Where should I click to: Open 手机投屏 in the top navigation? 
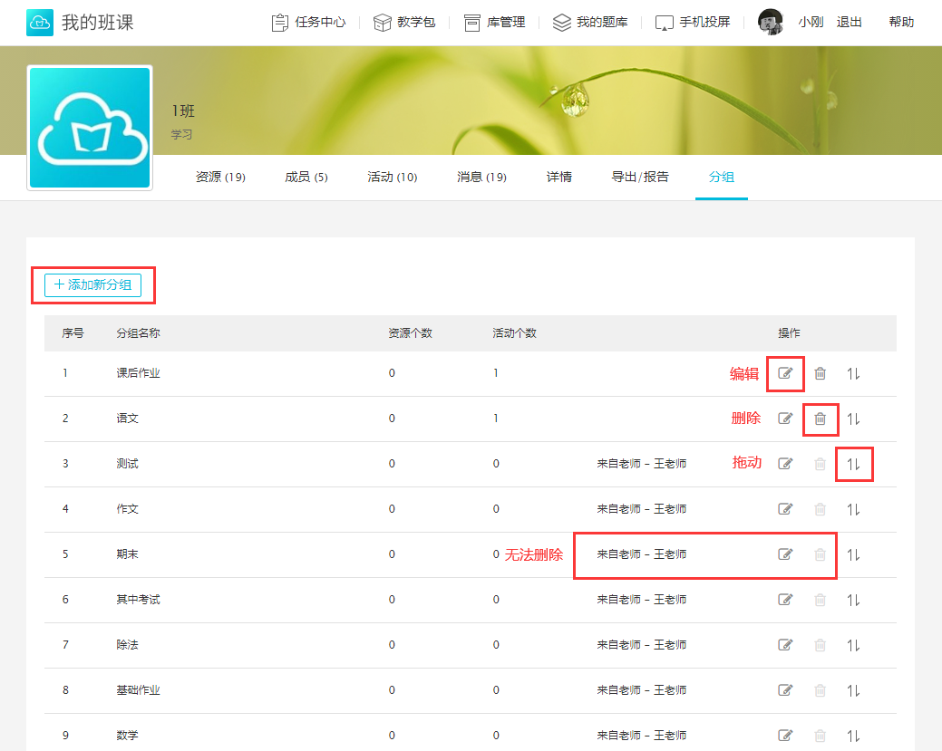coord(693,23)
